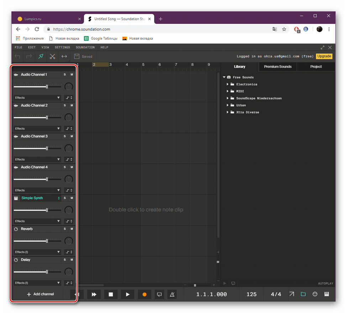Click the stop playback button
This screenshot has height=313, width=347.
[111, 294]
